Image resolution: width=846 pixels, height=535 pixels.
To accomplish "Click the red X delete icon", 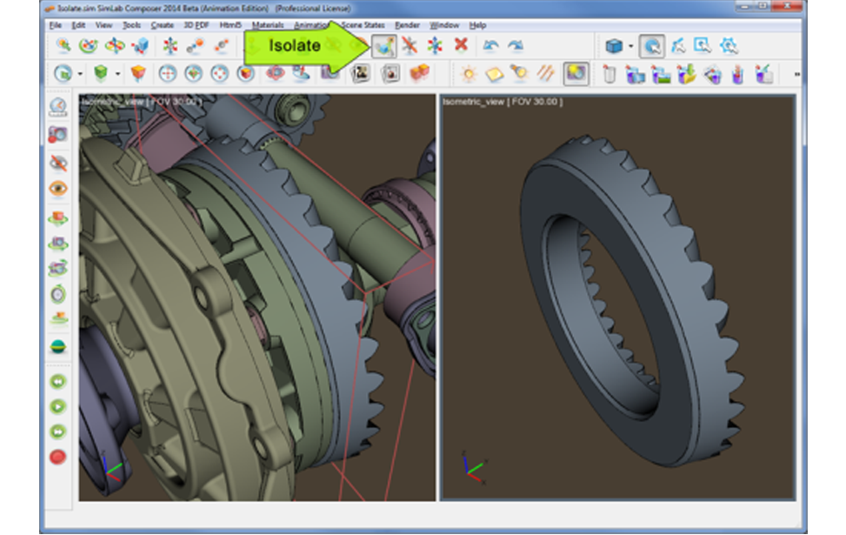I will pyautogui.click(x=461, y=45).
